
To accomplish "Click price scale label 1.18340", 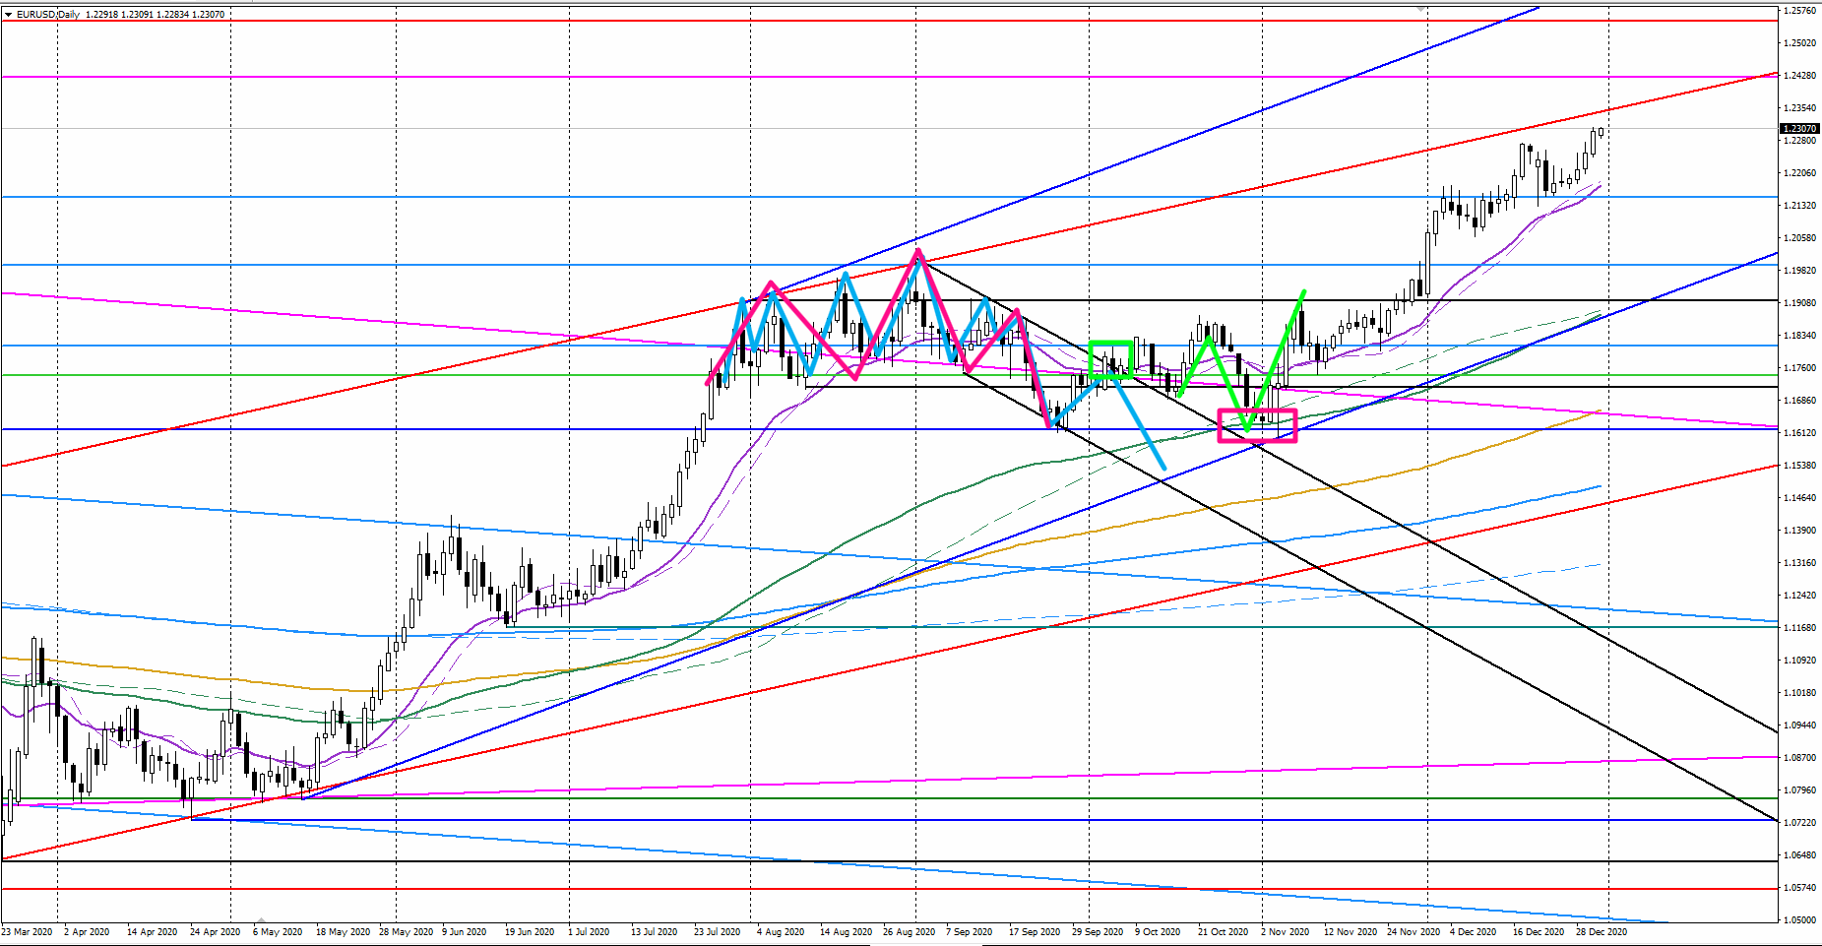I will click(x=1799, y=336).
